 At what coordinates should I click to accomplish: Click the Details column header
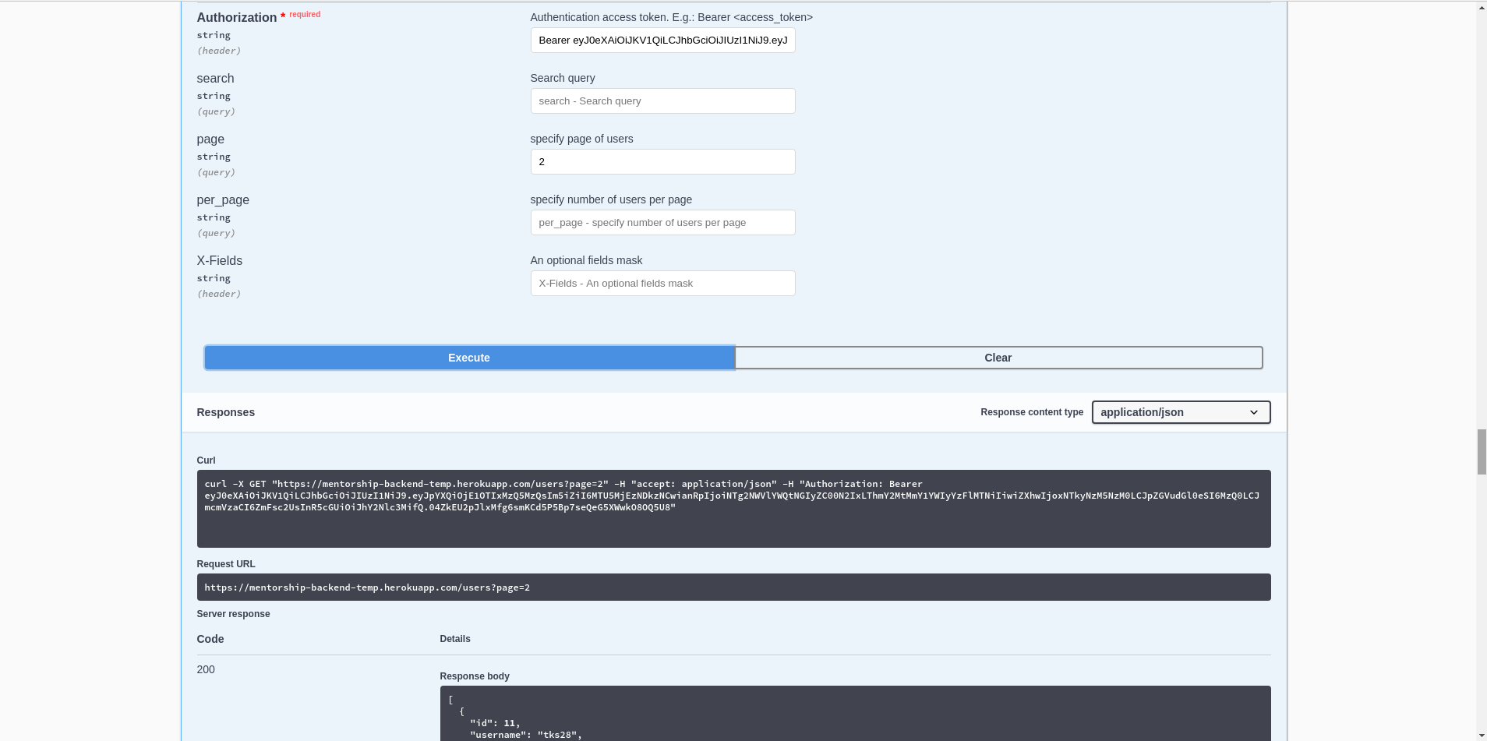pos(454,639)
